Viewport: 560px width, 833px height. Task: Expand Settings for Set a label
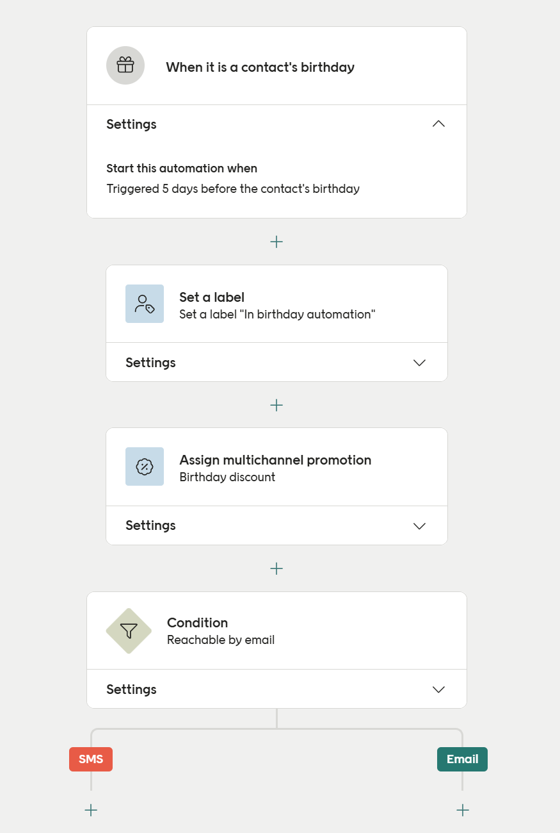[x=419, y=362]
